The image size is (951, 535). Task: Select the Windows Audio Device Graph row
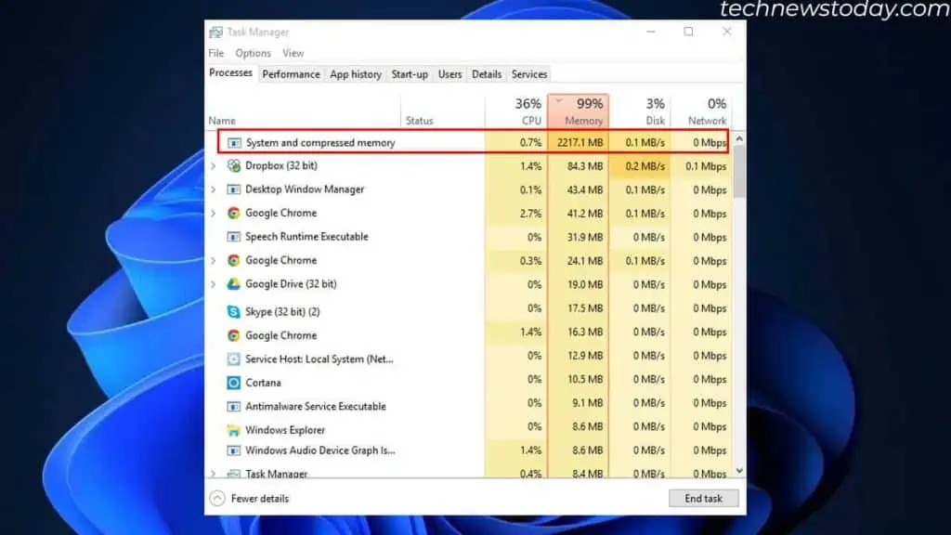[468, 450]
